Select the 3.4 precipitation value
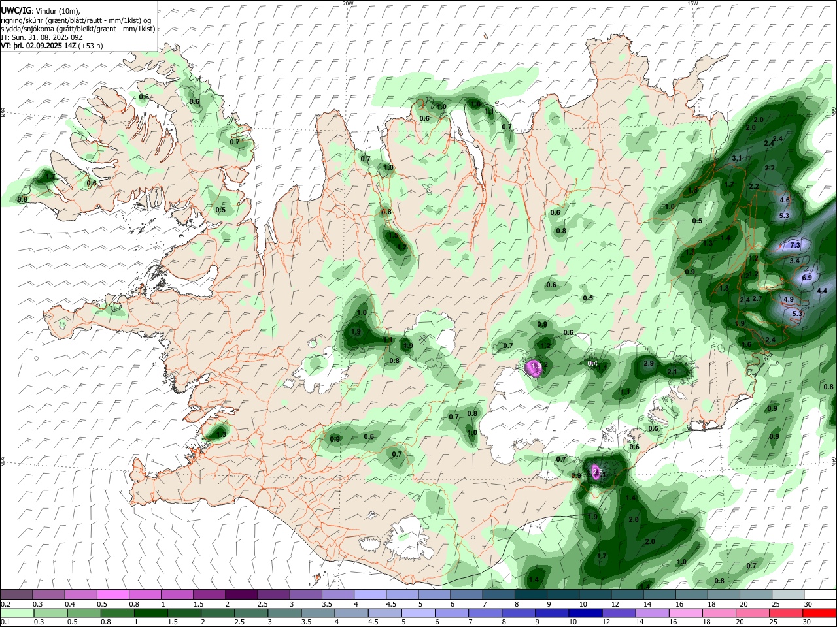 pyautogui.click(x=794, y=261)
